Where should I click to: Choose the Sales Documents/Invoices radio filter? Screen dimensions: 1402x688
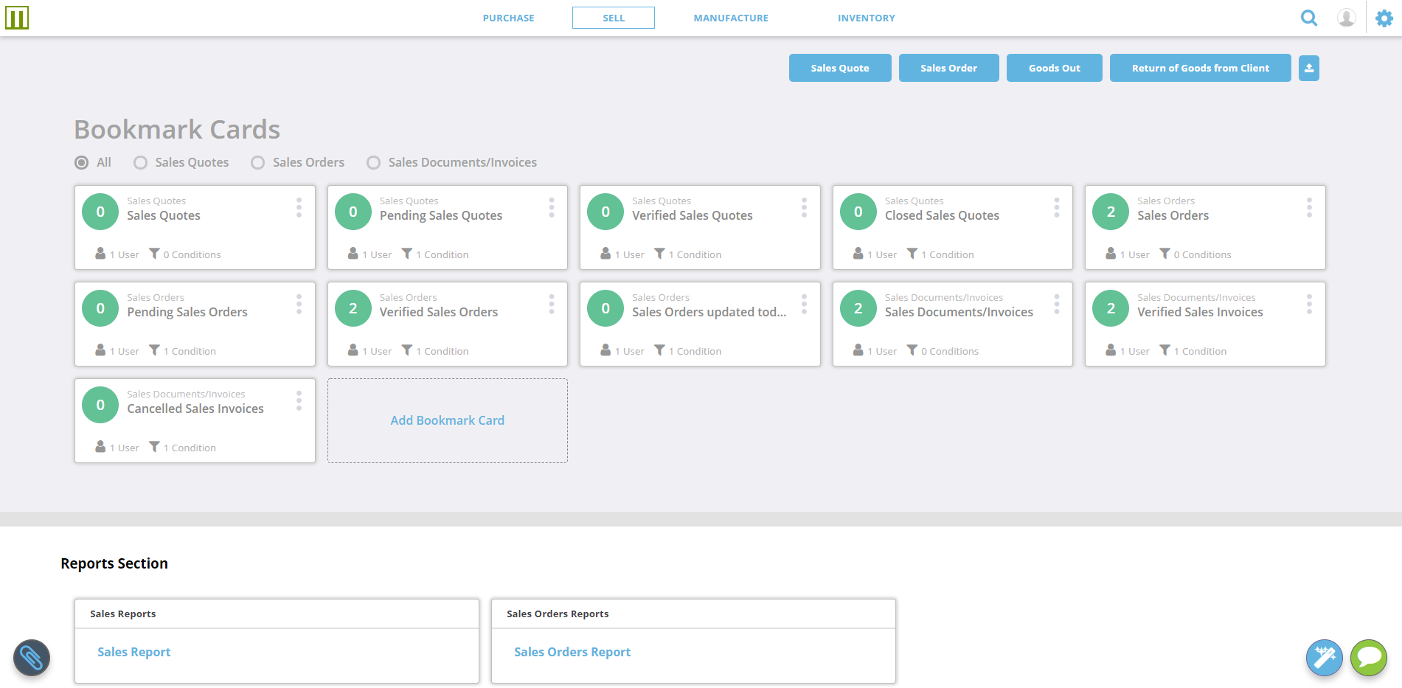coord(374,162)
